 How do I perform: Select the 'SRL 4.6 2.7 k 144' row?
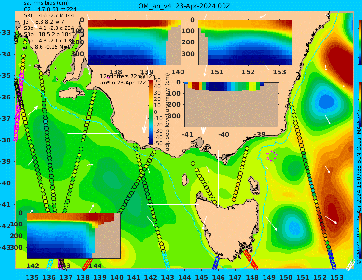tap(49, 15)
